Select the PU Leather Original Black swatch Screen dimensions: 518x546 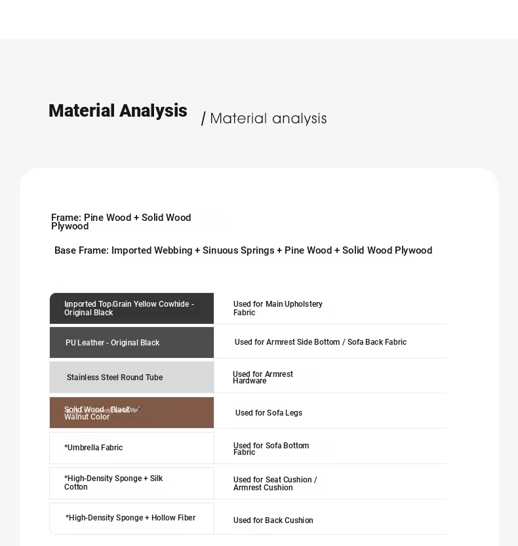132,342
